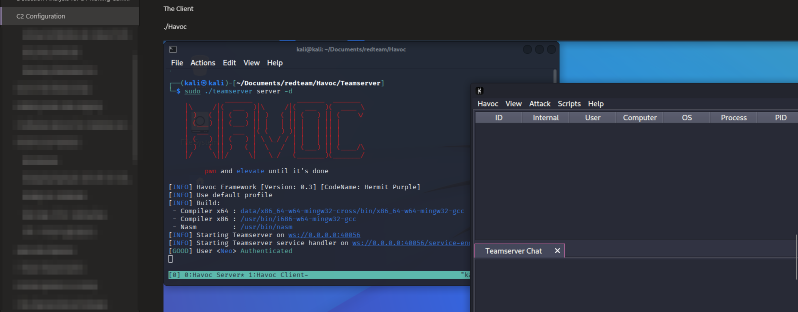Close the Teamserver Chat tab
Viewport: 798px width, 312px height.
tap(557, 251)
